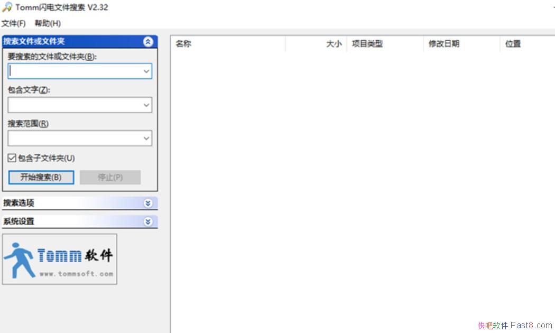The height and width of the screenshot is (333, 555).
Task: Toggle the 包含子文件夹 checkbox
Action: click(12, 158)
